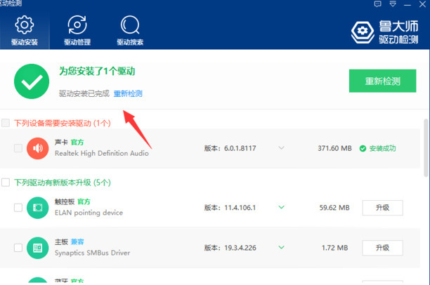430x285 pixels.
Task: Click 升级 for Synaptics SMBus Driver
Action: tap(382, 248)
